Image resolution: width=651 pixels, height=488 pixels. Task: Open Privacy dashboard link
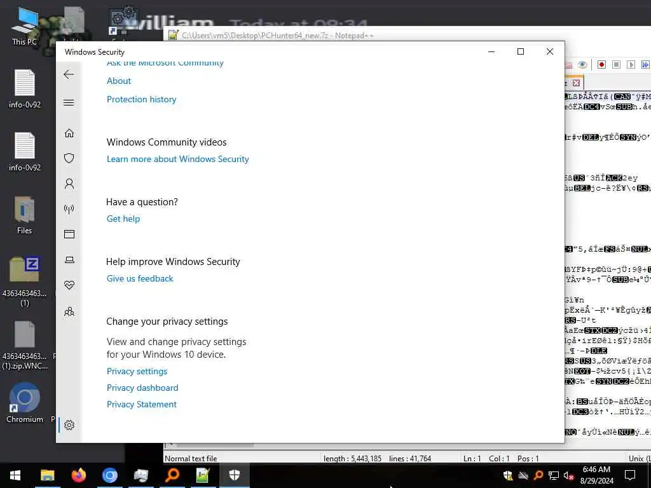point(142,388)
